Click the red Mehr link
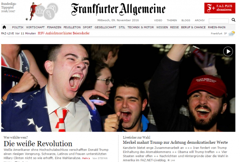 [x=86, y=158]
